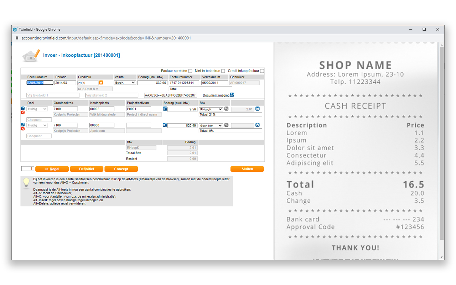Click the padlock icon in the address bar

coord(16,38)
